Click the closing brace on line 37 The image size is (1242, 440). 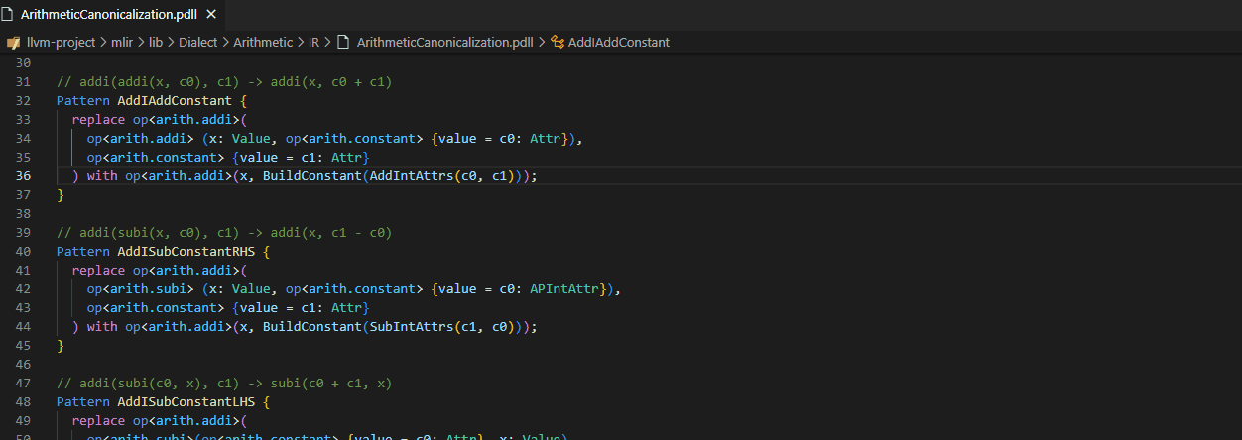(x=61, y=194)
